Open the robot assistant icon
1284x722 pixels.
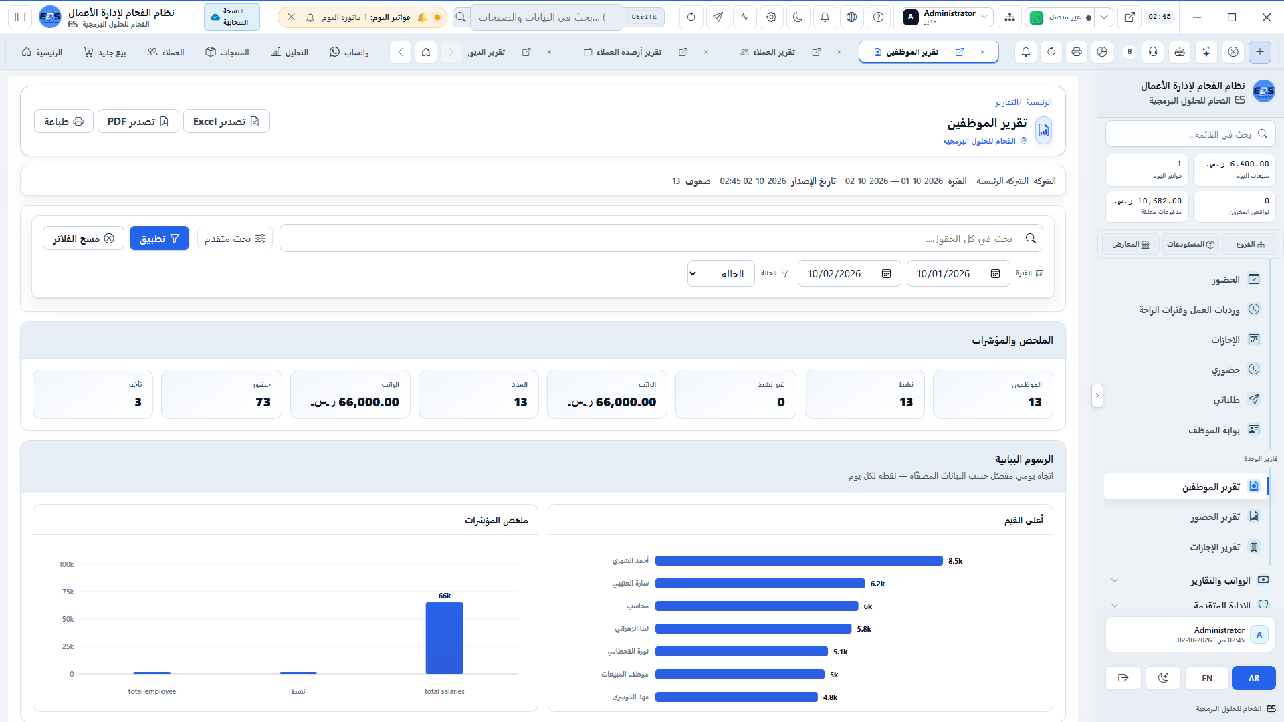point(1180,52)
